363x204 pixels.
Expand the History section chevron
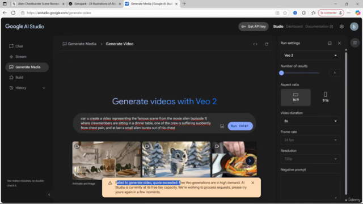coord(44,88)
